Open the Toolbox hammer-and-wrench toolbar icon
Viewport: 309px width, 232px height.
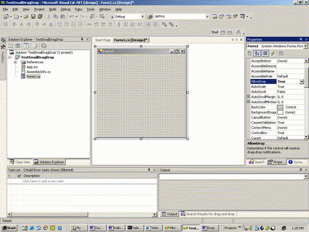[x=235, y=17]
